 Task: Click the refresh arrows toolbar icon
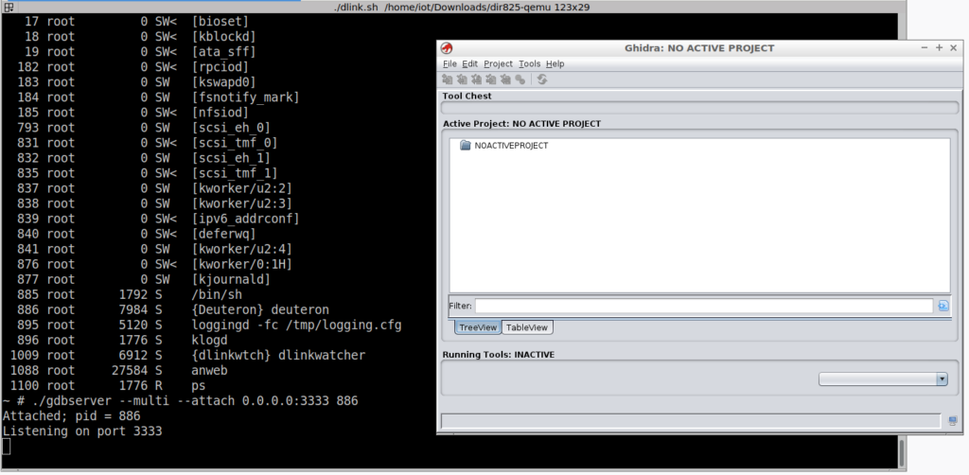542,79
